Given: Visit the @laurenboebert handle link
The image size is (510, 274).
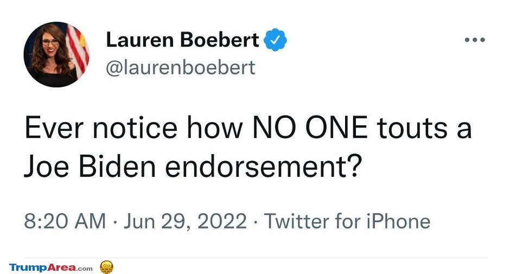Looking at the screenshot, I should (x=180, y=67).
